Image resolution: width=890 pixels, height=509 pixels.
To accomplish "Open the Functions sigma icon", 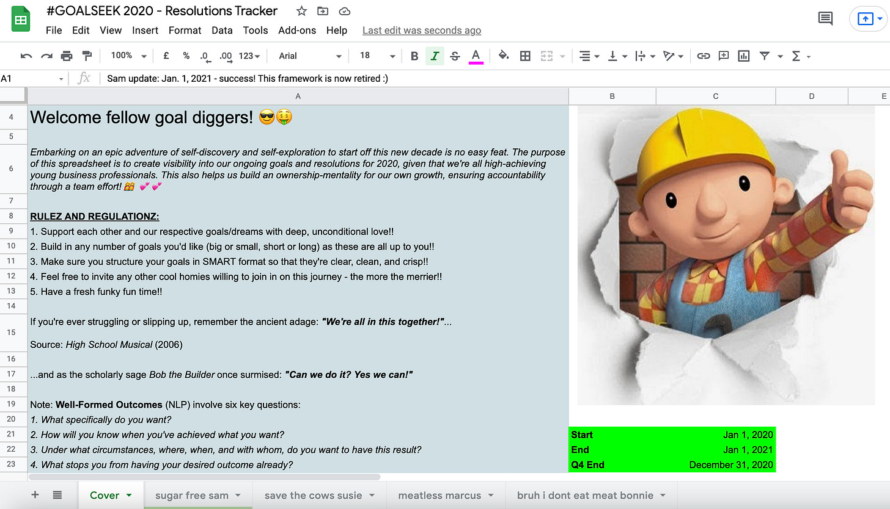I will [x=796, y=56].
